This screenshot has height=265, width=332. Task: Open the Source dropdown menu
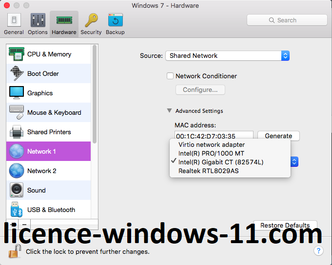coord(227,55)
